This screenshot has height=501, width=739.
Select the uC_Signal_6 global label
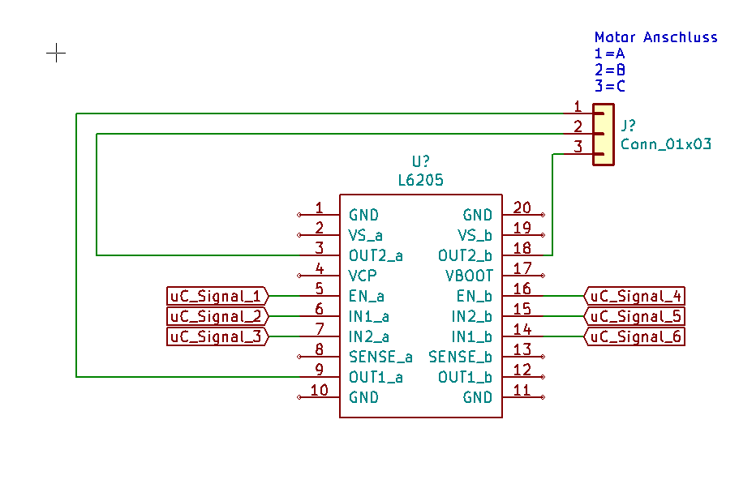coord(634,336)
